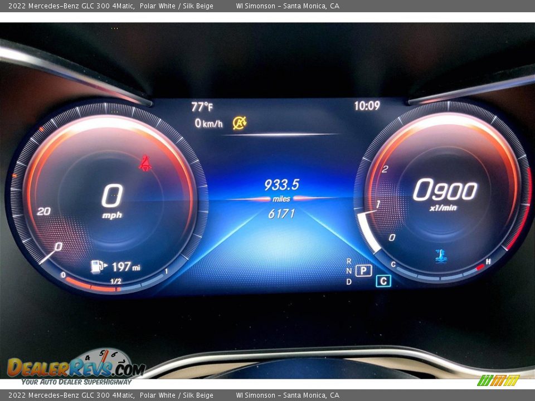
Task: Click the green and yellow WMM logo
Action: [498, 380]
